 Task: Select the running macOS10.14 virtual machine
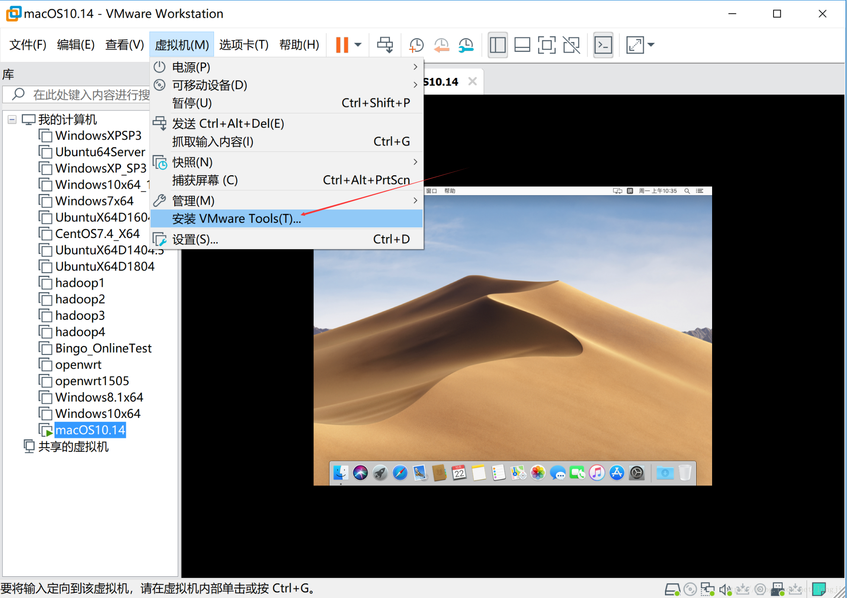(x=90, y=430)
